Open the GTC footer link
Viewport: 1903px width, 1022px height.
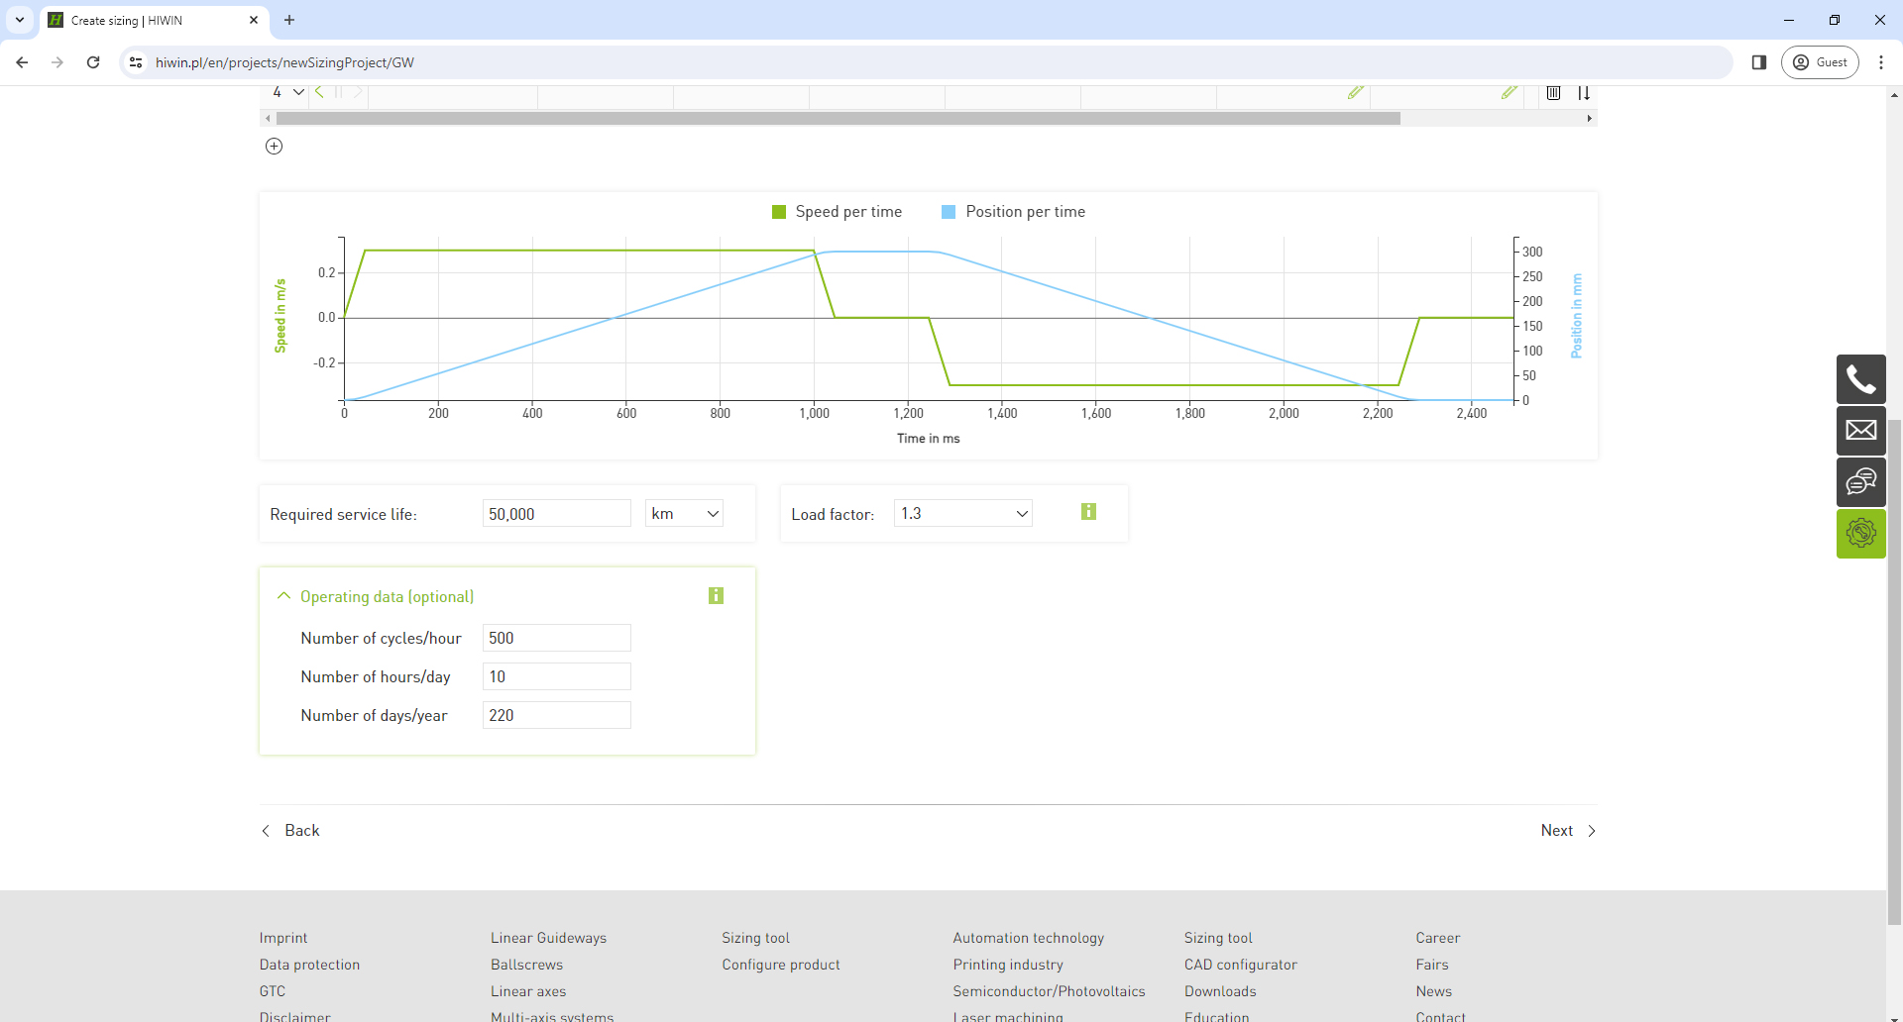tap(273, 991)
